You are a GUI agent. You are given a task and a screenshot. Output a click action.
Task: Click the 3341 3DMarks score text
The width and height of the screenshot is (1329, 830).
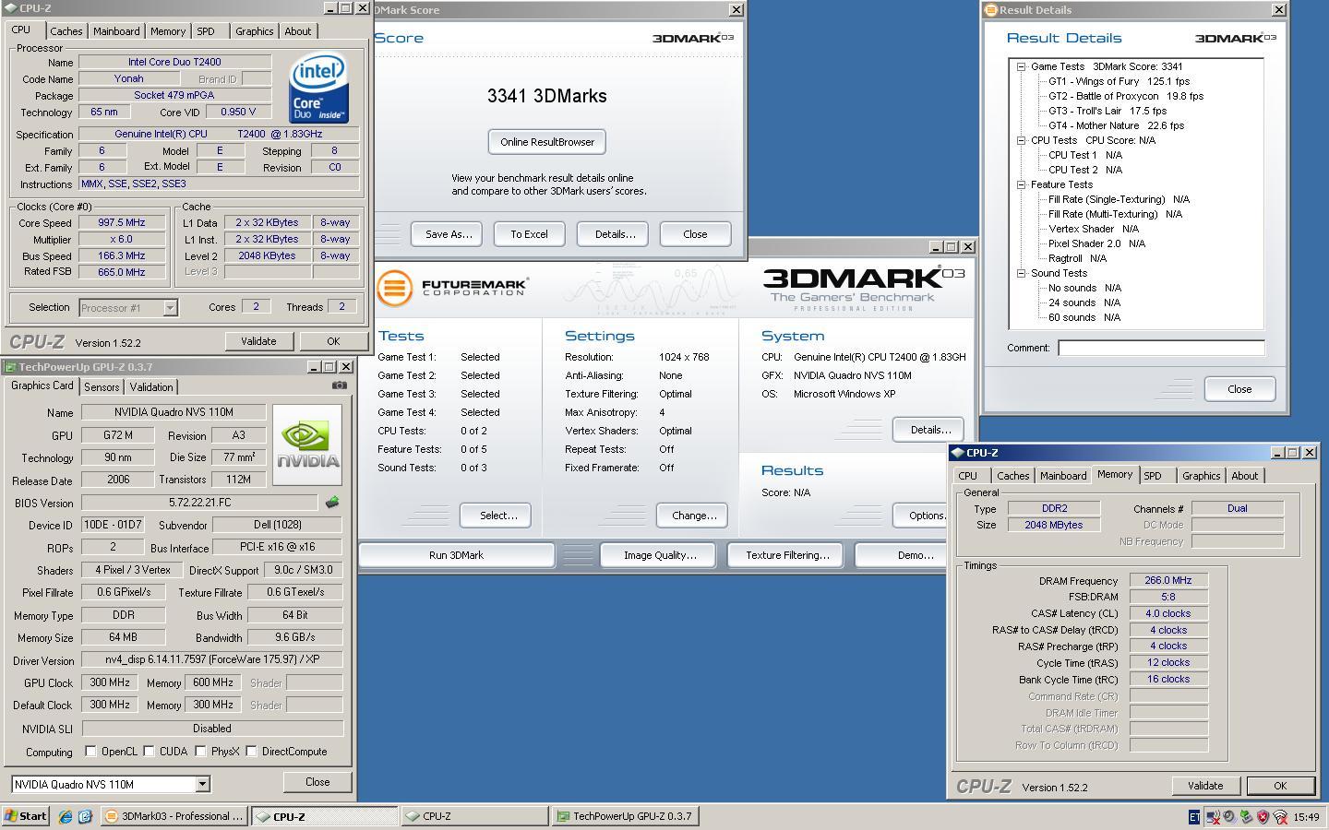(546, 96)
